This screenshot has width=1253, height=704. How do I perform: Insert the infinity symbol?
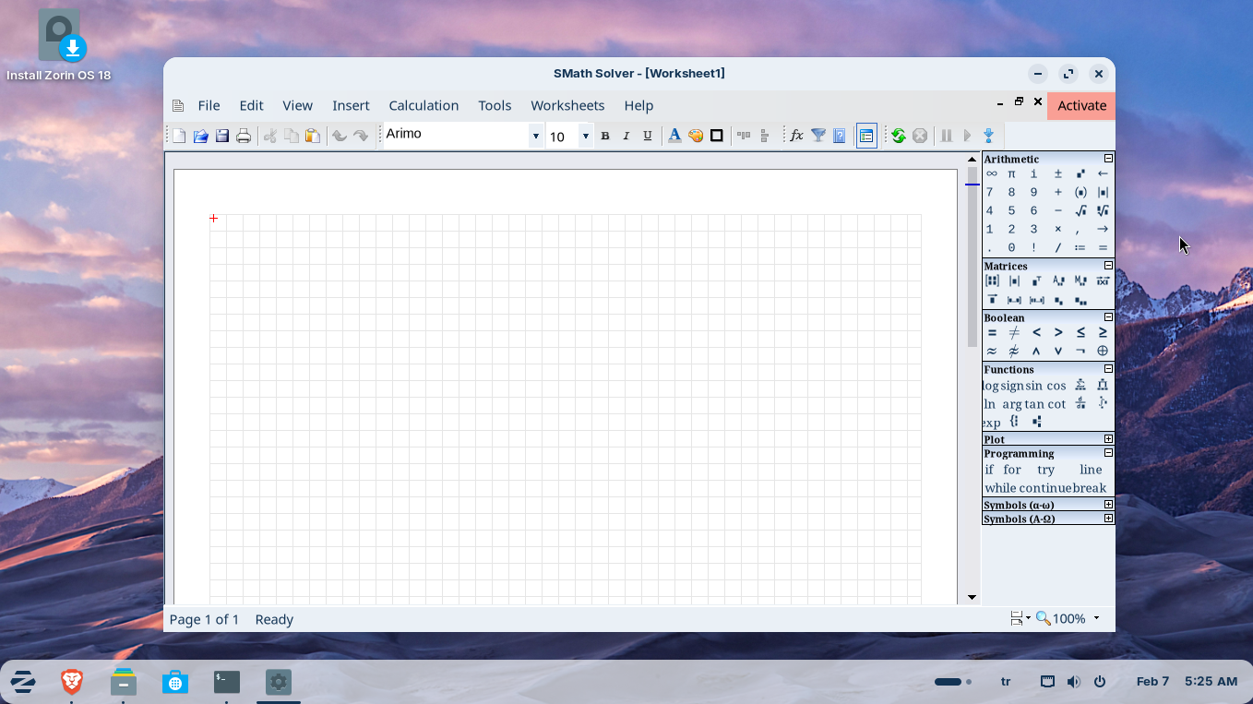pyautogui.click(x=991, y=173)
